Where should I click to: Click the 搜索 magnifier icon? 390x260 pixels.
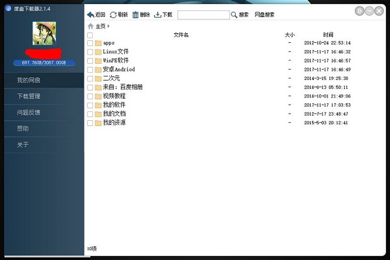(234, 14)
